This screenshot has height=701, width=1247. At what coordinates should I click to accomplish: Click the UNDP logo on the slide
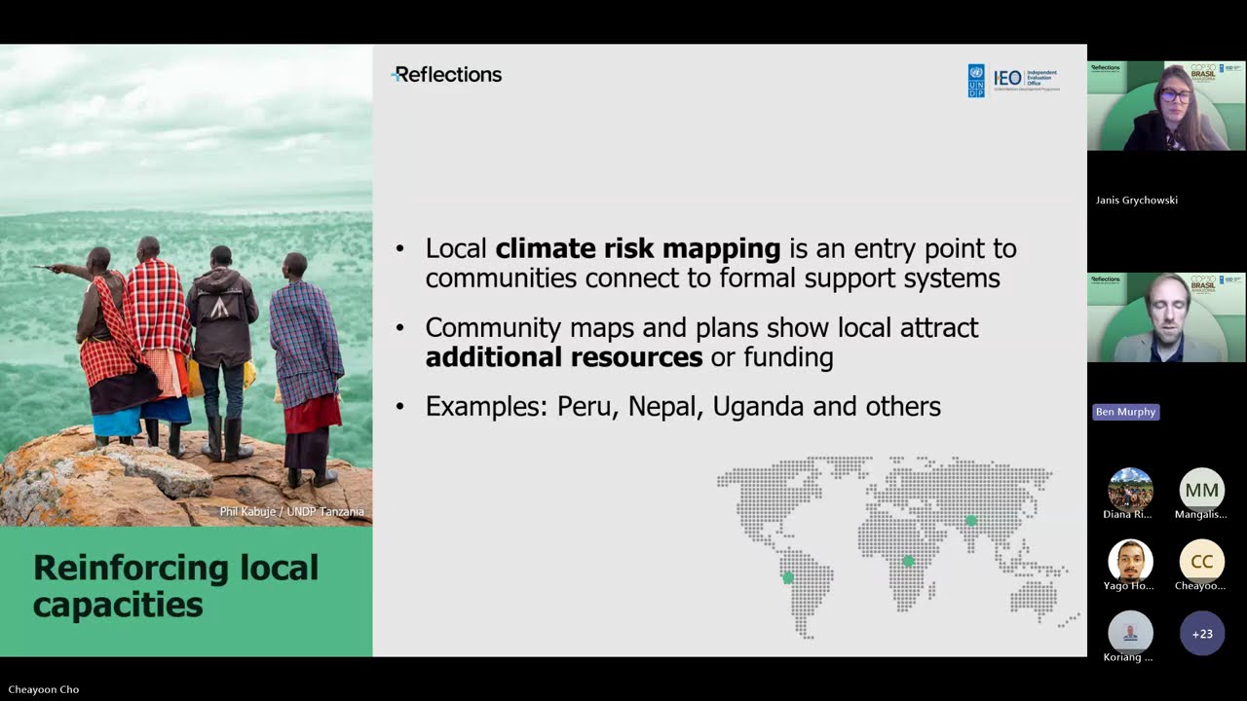tap(975, 80)
